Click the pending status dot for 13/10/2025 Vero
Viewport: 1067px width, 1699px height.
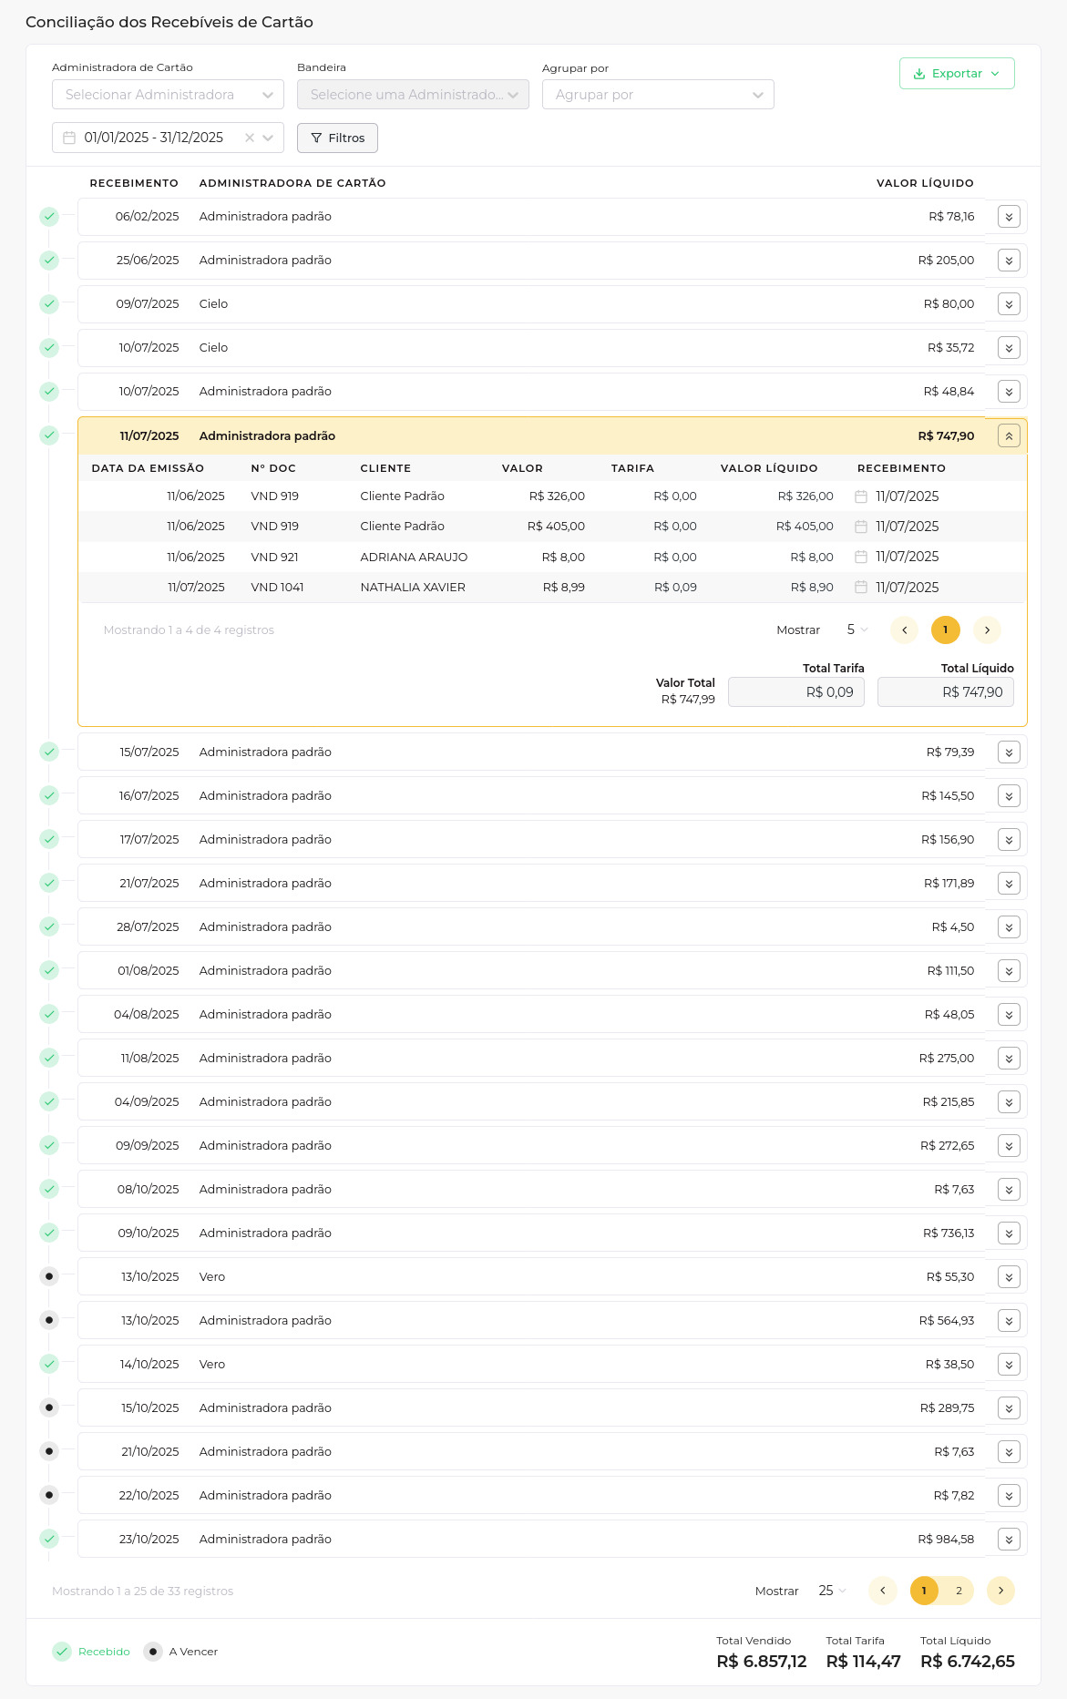[x=49, y=1276]
